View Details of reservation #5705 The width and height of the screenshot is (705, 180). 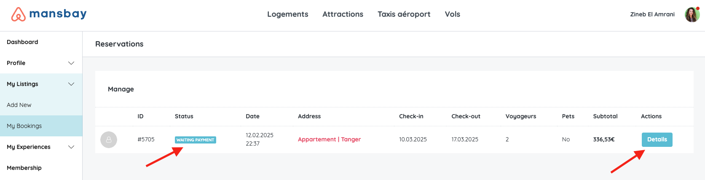click(x=657, y=140)
